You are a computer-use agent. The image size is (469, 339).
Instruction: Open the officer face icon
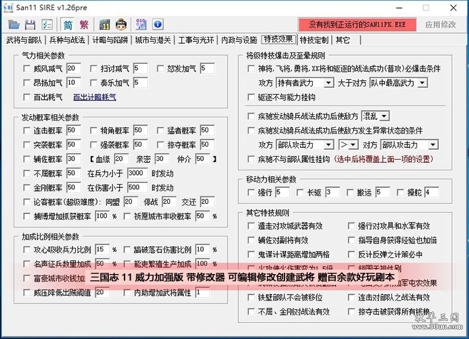pyautogui.click(x=121, y=24)
